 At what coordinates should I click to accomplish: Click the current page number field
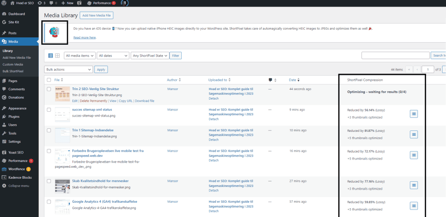428,69
